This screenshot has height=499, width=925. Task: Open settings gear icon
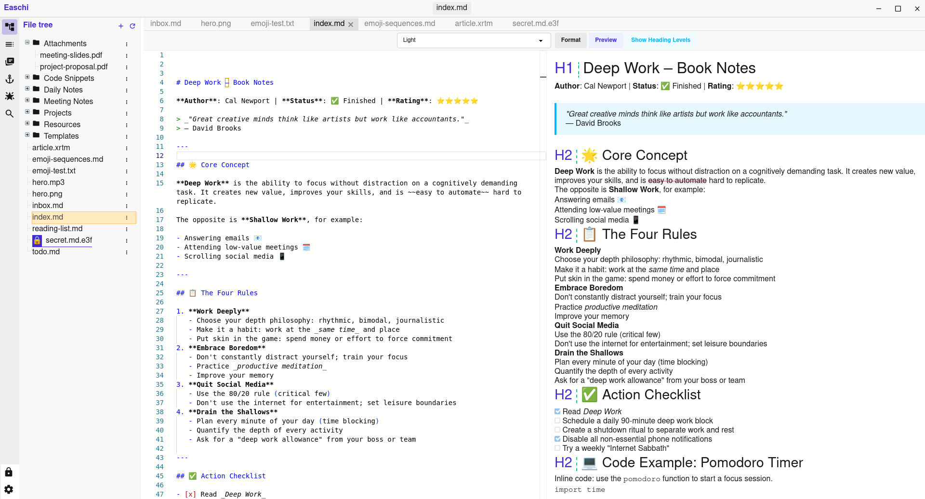click(x=9, y=489)
